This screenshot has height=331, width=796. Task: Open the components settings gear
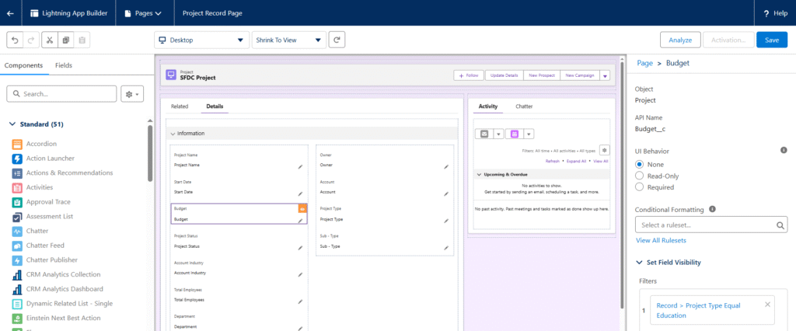[132, 94]
